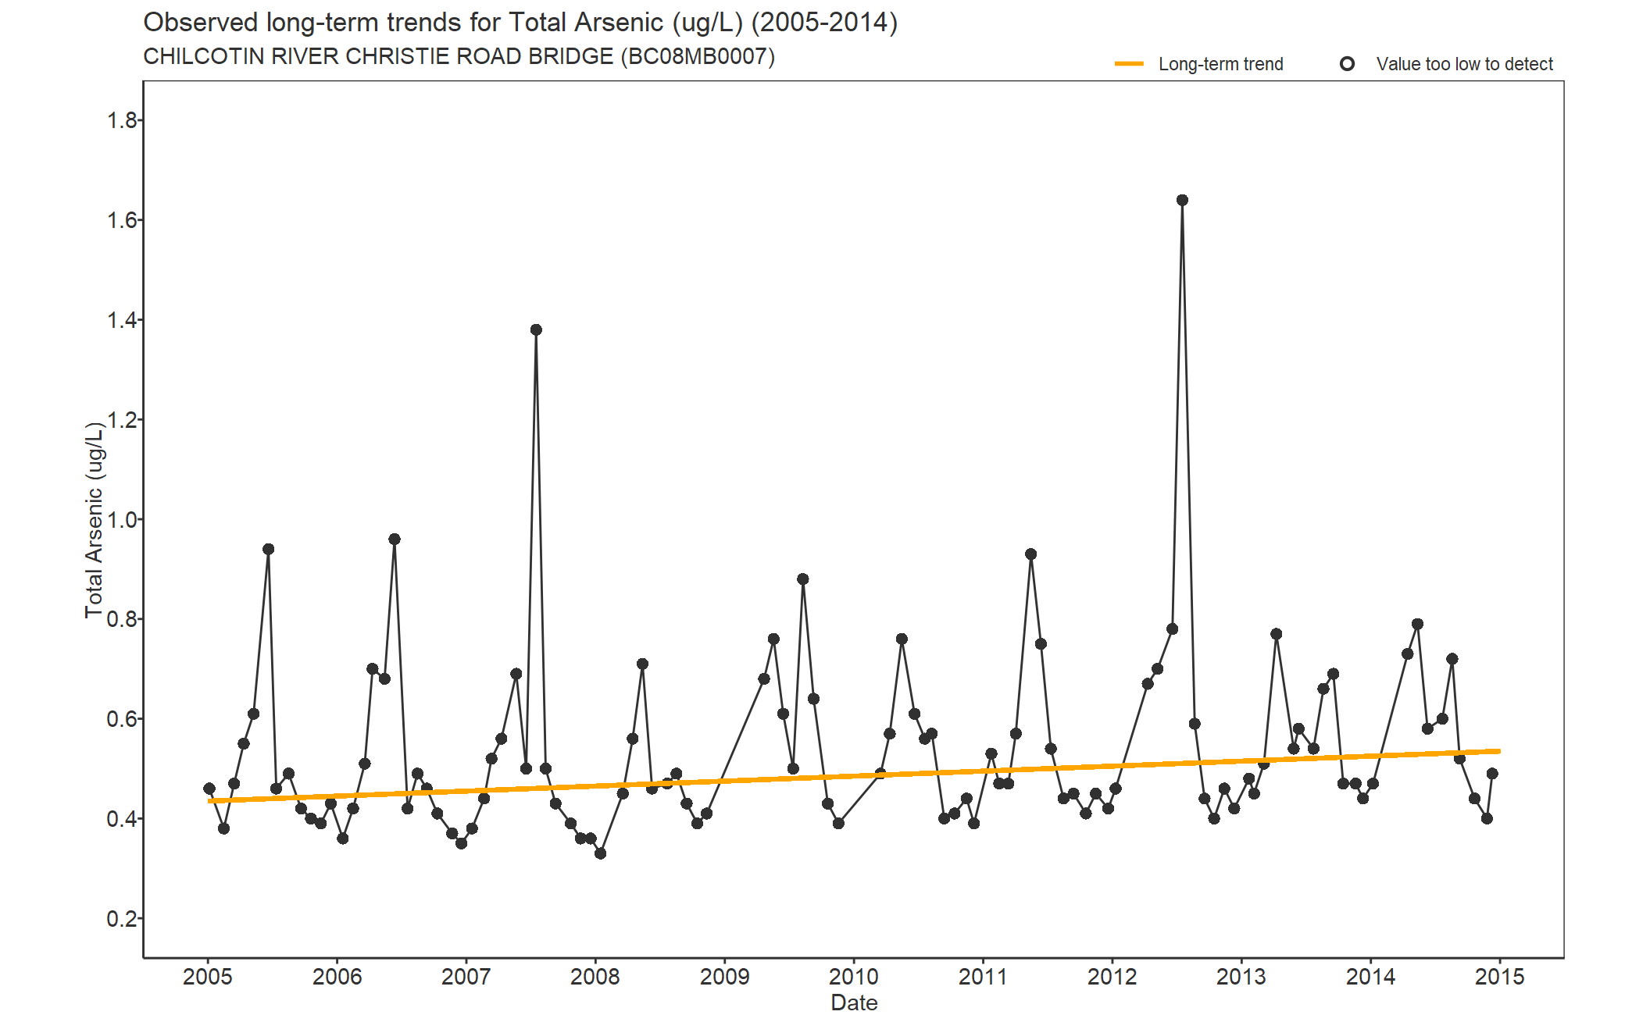Click the 2005 x-axis tick label
The width and height of the screenshot is (1650, 1022).
point(208,977)
